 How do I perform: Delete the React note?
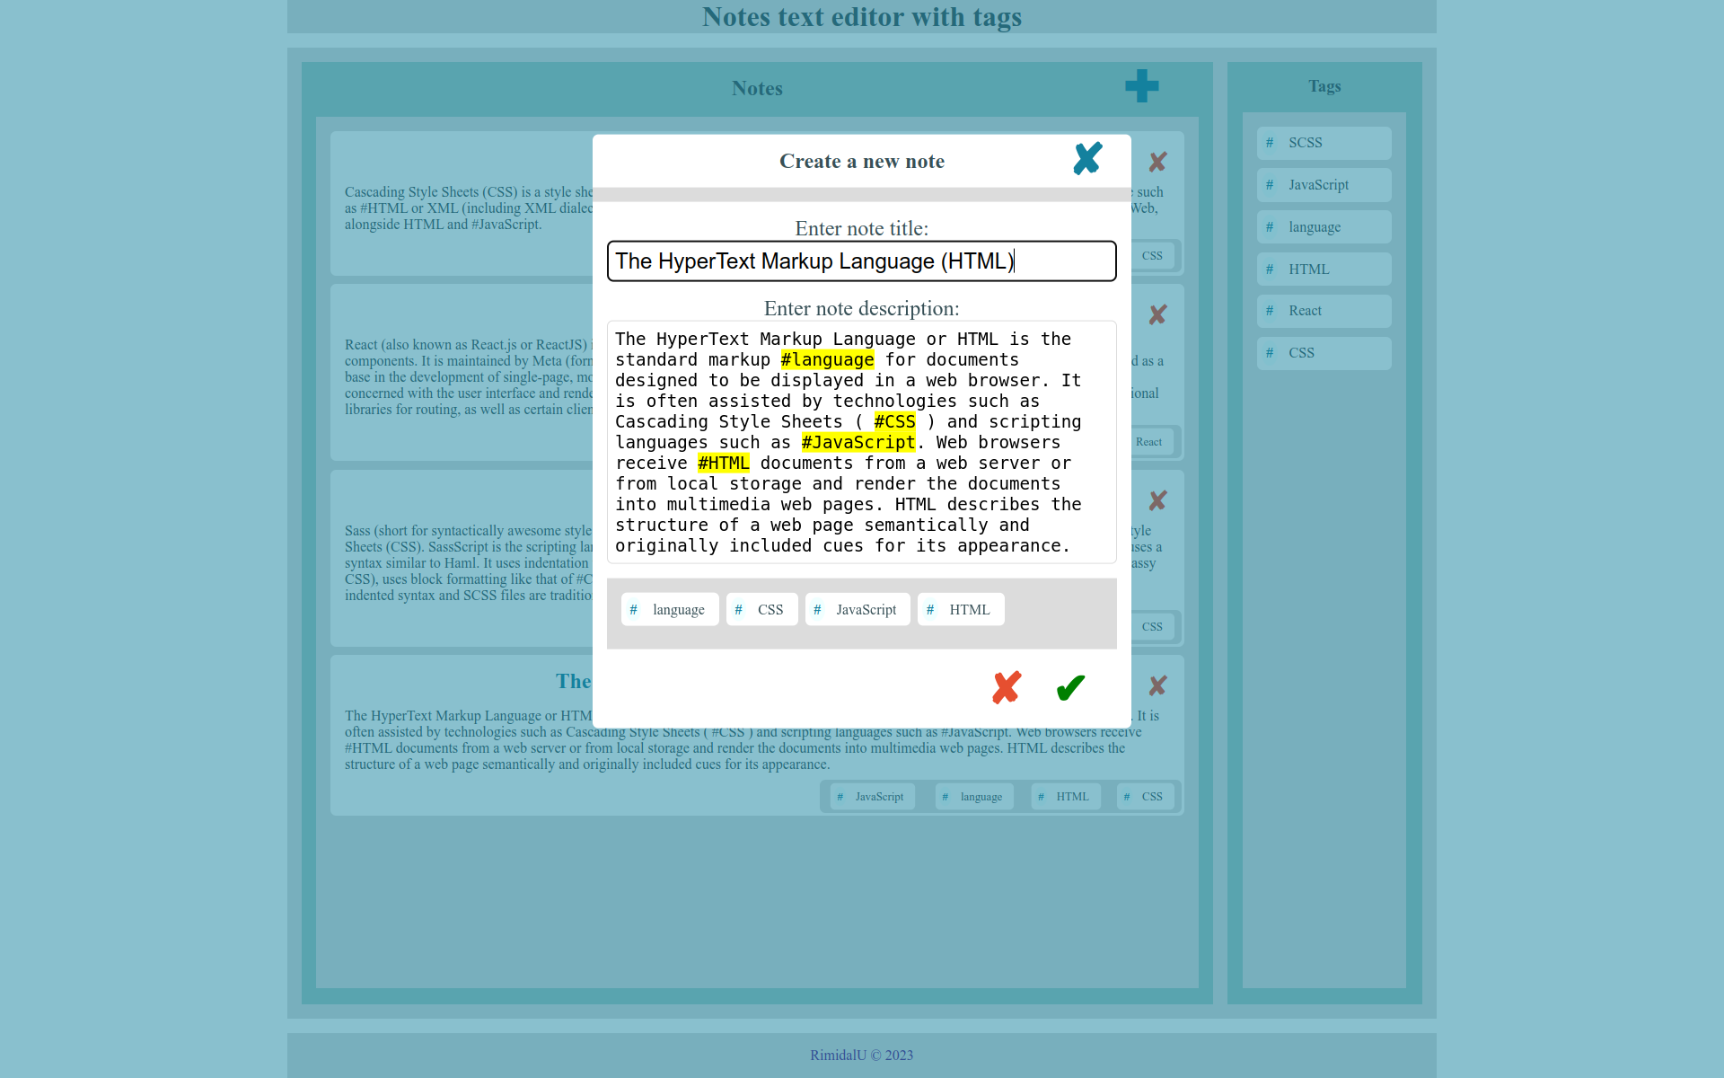(x=1157, y=314)
